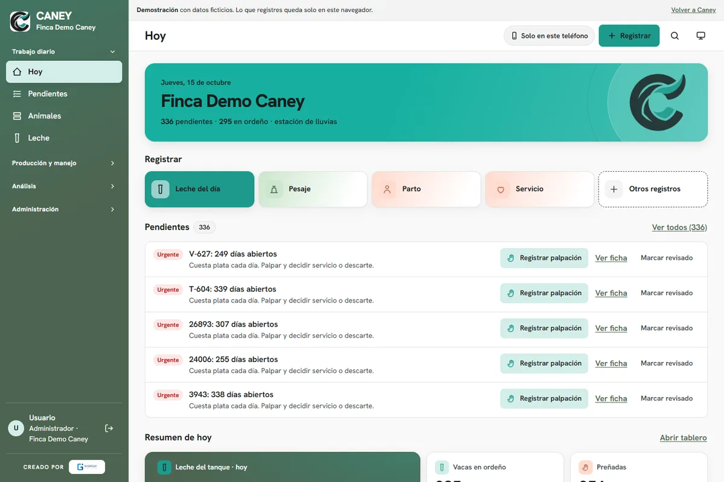Image resolution: width=724 pixels, height=482 pixels.
Task: Marcar revisado for 3943
Action: [x=667, y=399]
